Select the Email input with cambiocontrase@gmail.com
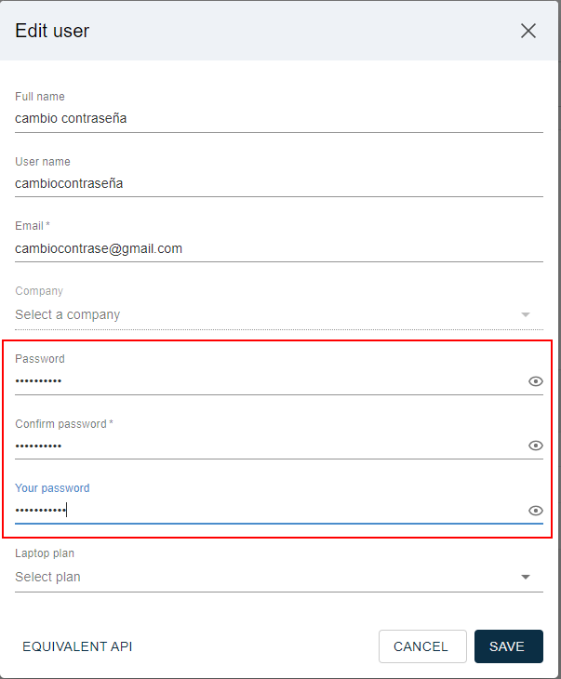561x679 pixels. tap(279, 248)
